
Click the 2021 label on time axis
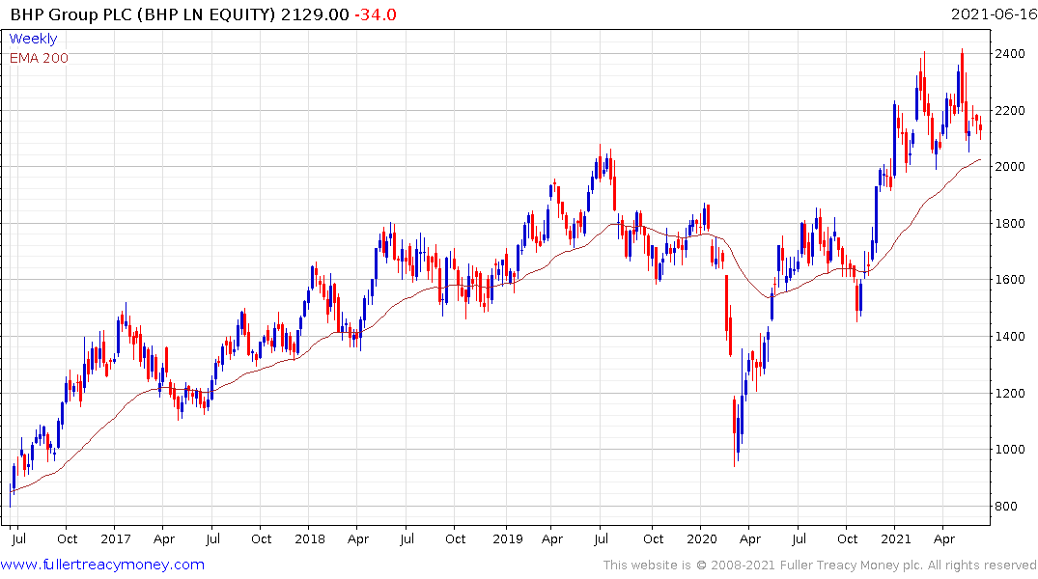pyautogui.click(x=897, y=538)
